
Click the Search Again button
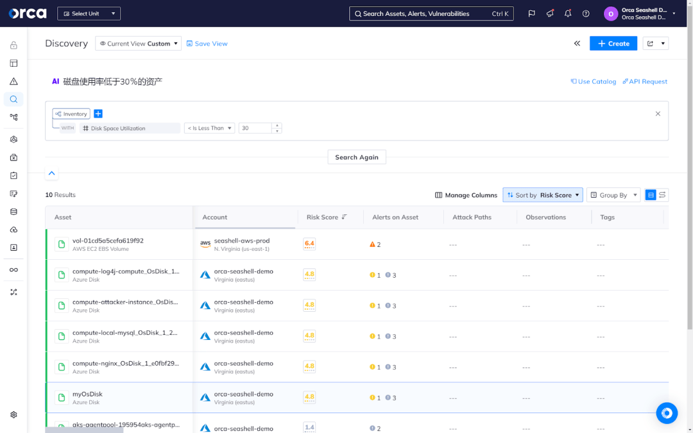(x=357, y=157)
